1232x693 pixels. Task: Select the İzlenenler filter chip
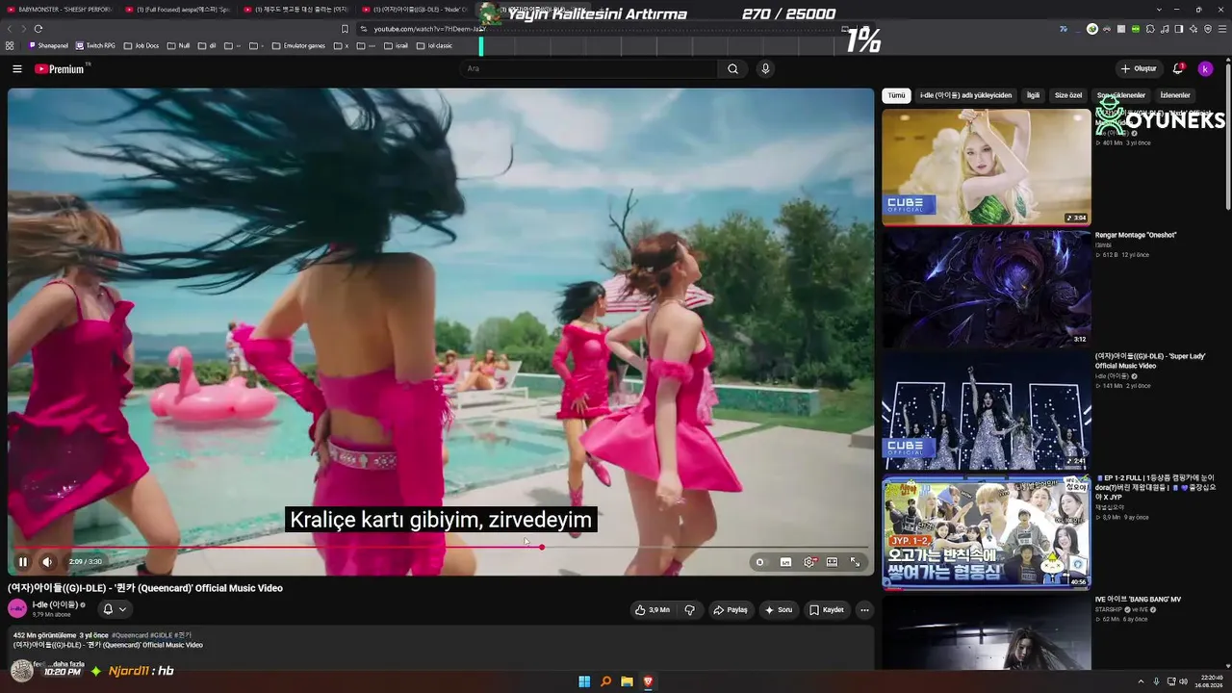(x=1175, y=95)
